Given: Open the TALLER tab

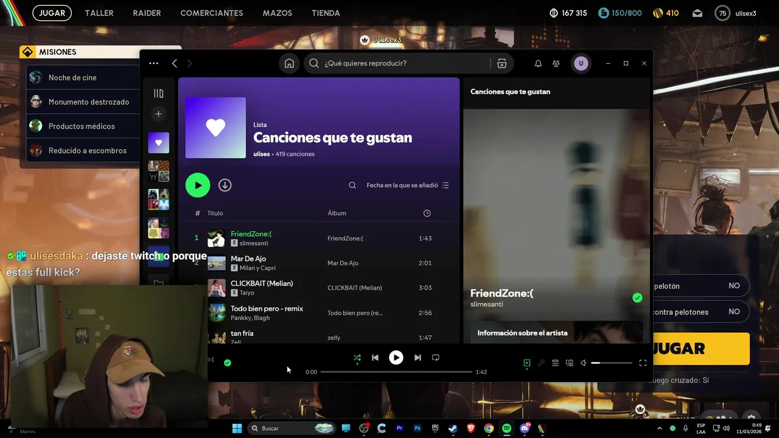Looking at the screenshot, I should tap(99, 13).
